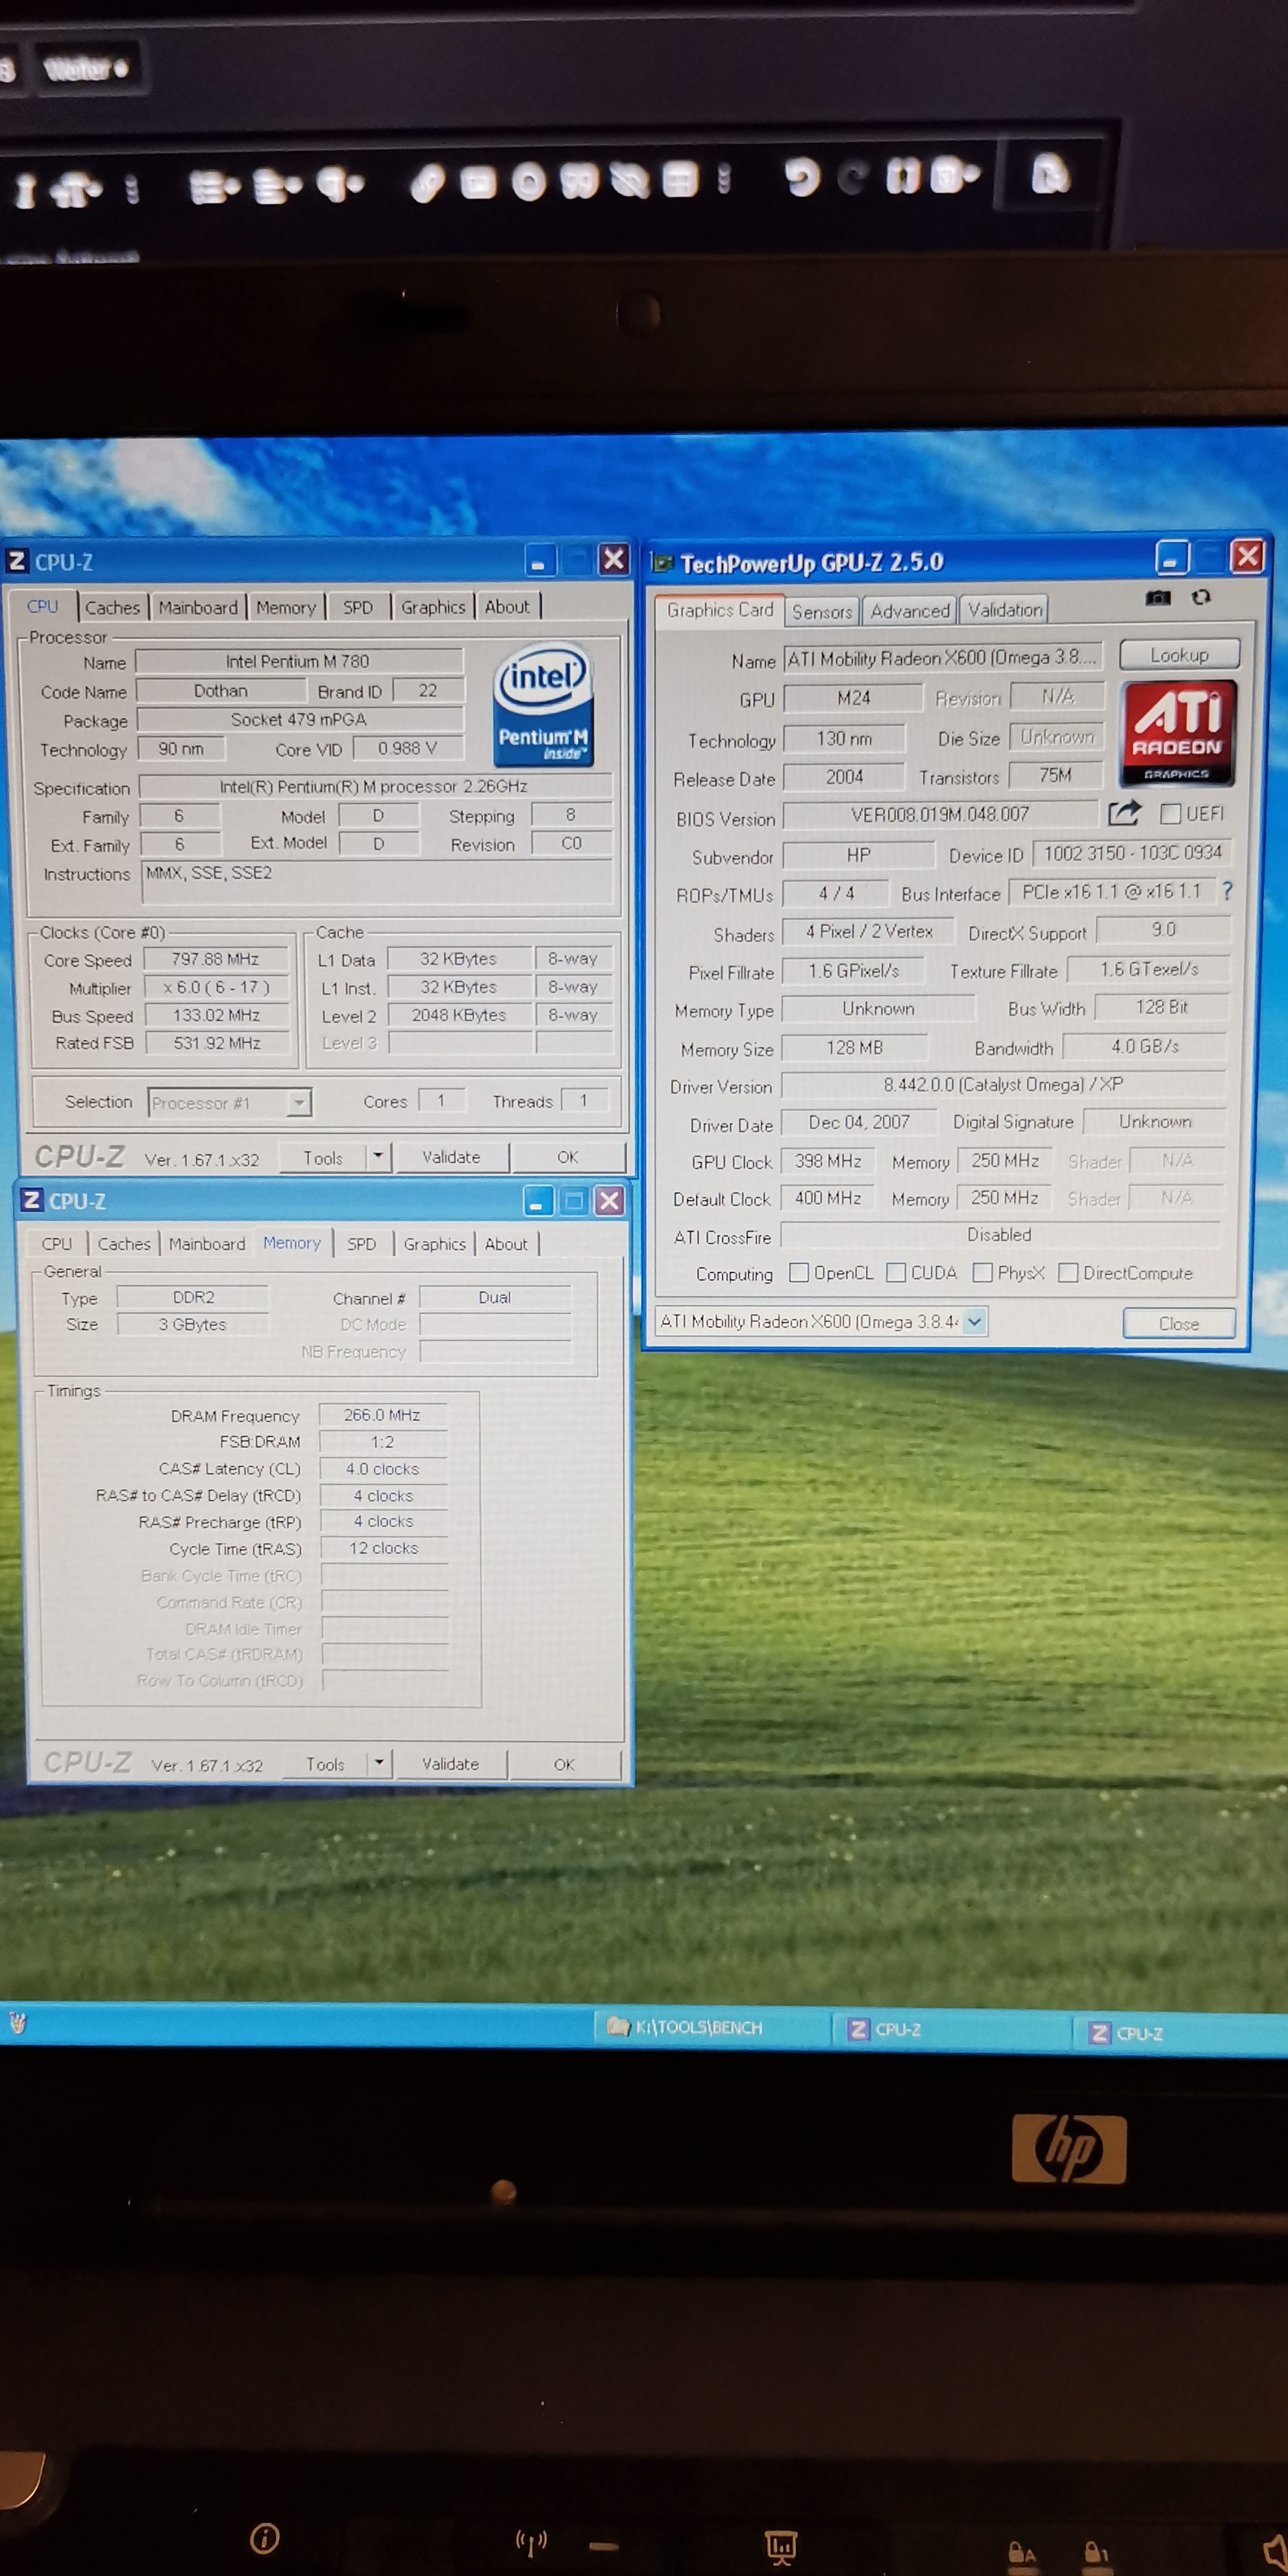Click the GPU-Z screenshot camera icon

(1158, 597)
